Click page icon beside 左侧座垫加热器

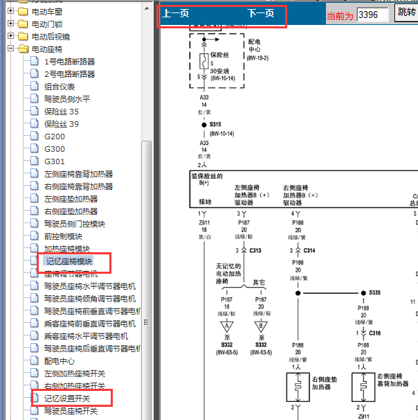(x=34, y=198)
